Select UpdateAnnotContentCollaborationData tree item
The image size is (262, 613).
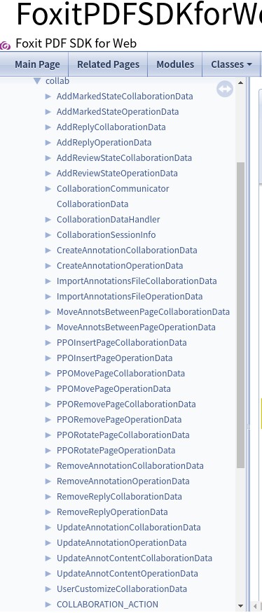tap(135, 558)
